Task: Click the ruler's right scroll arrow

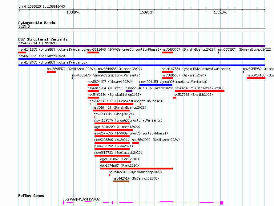Action: point(264,10)
